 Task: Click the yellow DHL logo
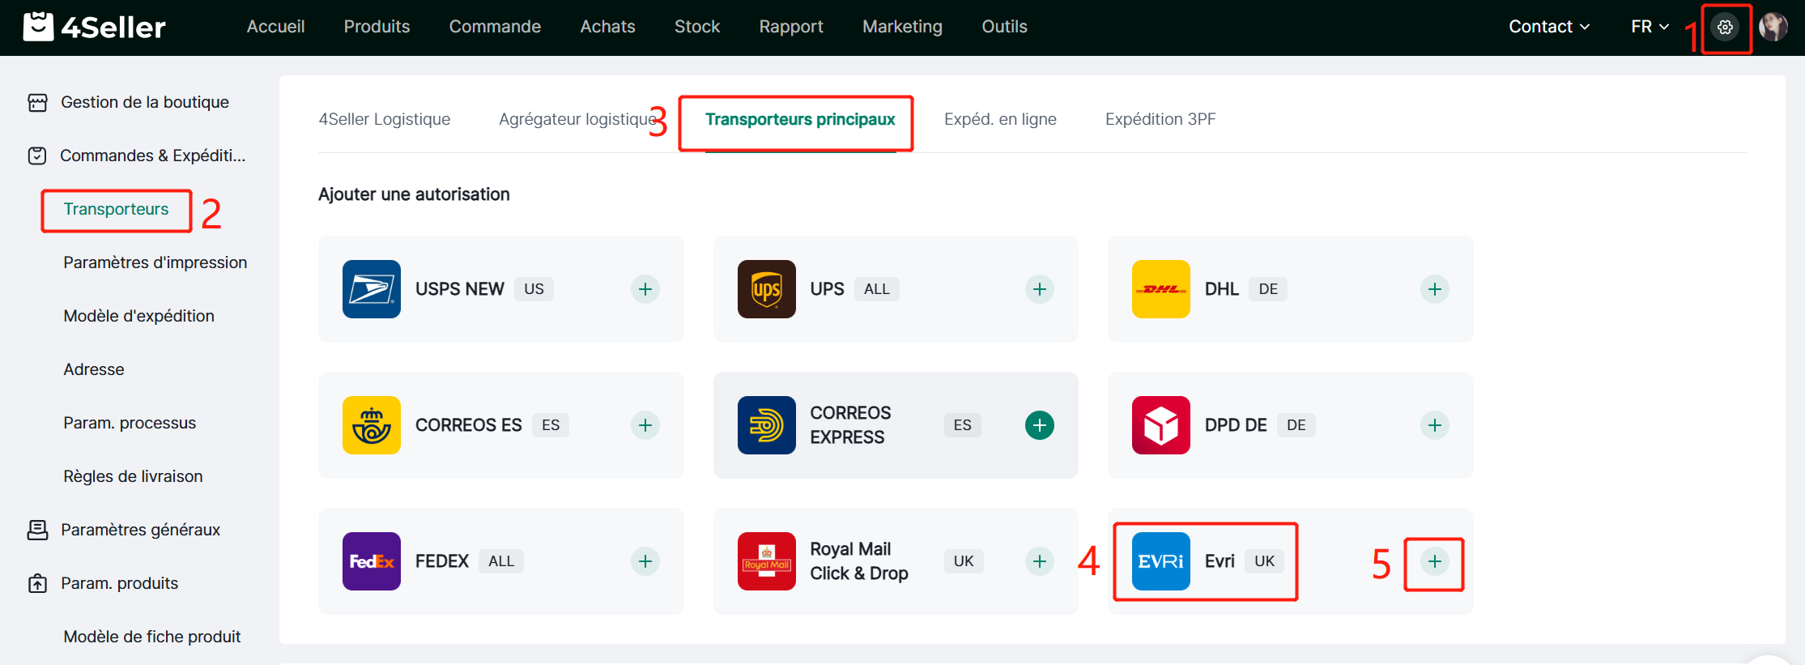(x=1161, y=289)
